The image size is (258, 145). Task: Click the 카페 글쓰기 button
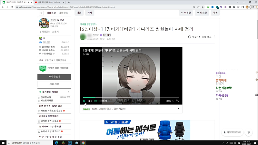click(x=54, y=77)
